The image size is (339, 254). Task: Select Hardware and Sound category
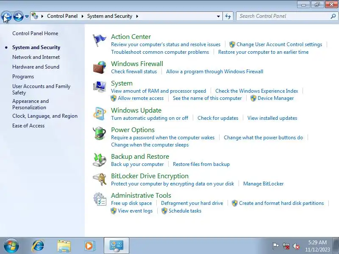click(36, 67)
